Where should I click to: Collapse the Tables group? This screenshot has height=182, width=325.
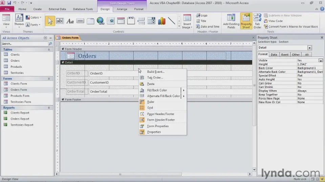click(x=49, y=50)
